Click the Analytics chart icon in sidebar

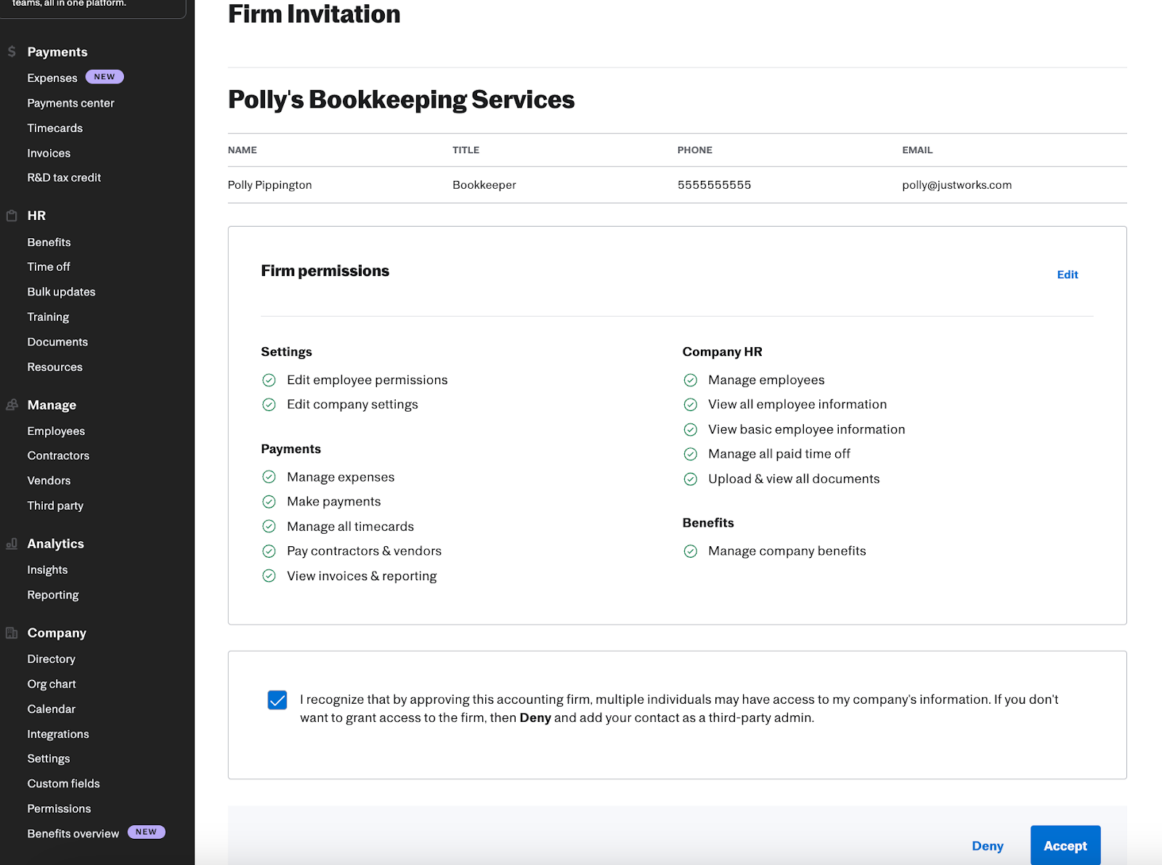point(12,544)
